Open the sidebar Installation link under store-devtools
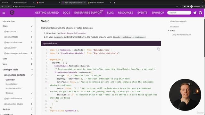 (x=11, y=84)
